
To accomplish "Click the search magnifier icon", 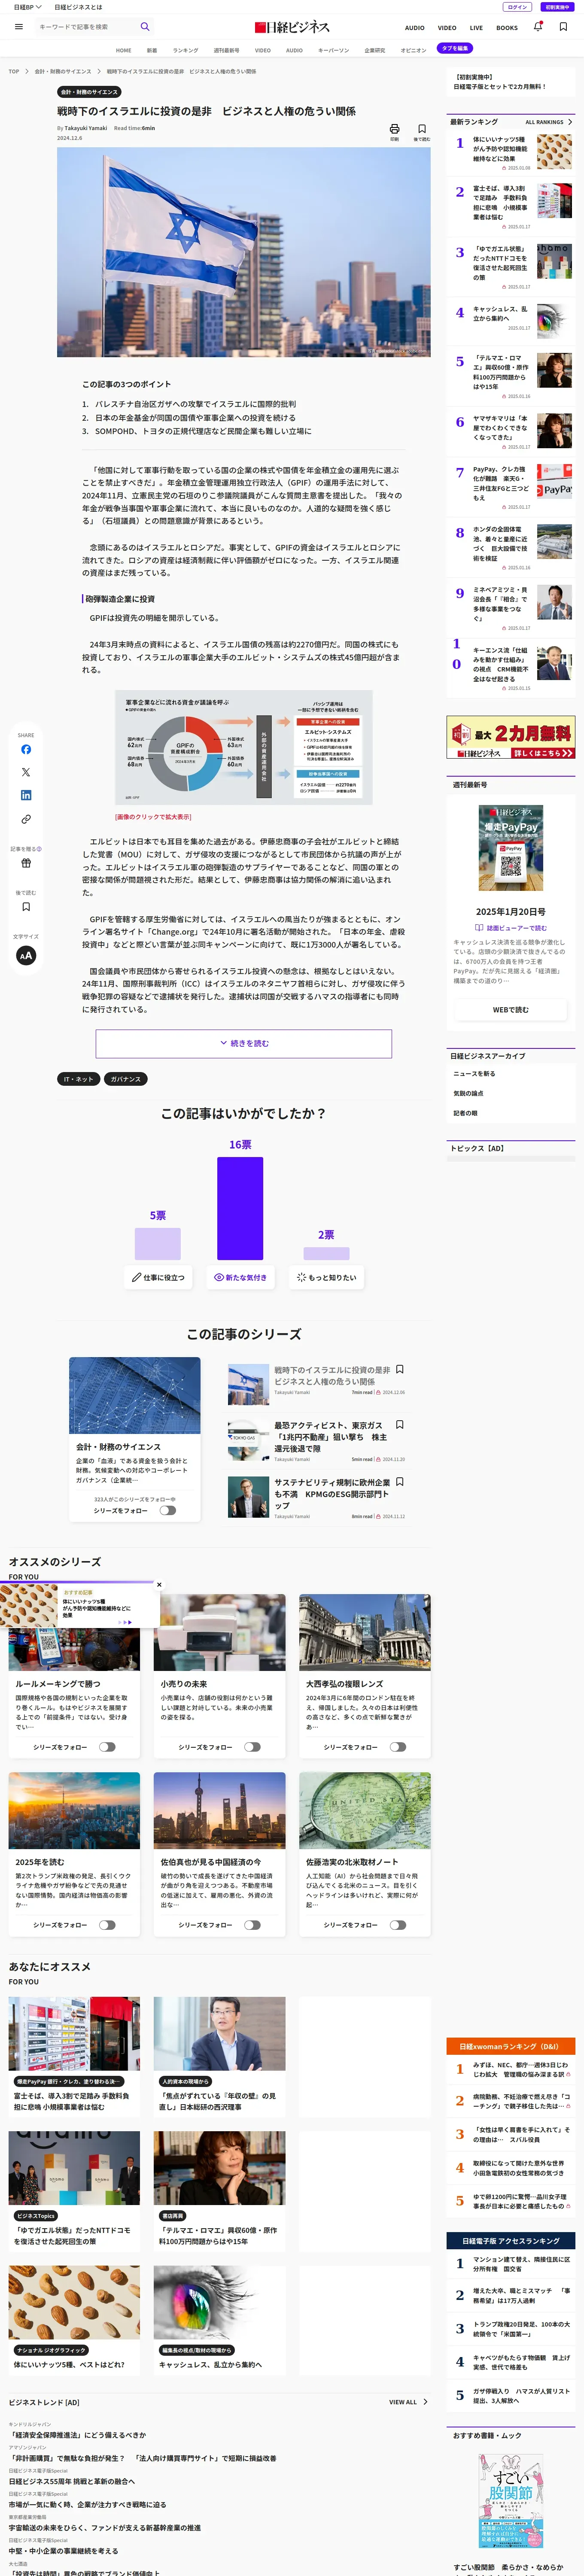I will (x=145, y=27).
